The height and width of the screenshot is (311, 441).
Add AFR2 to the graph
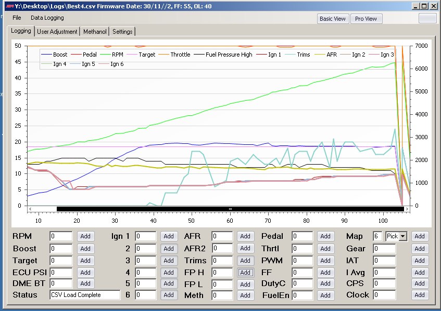point(245,249)
